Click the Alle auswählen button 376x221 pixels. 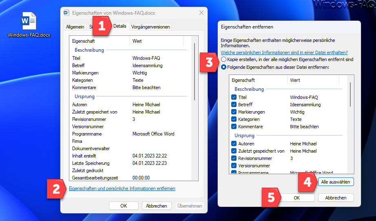click(336, 182)
